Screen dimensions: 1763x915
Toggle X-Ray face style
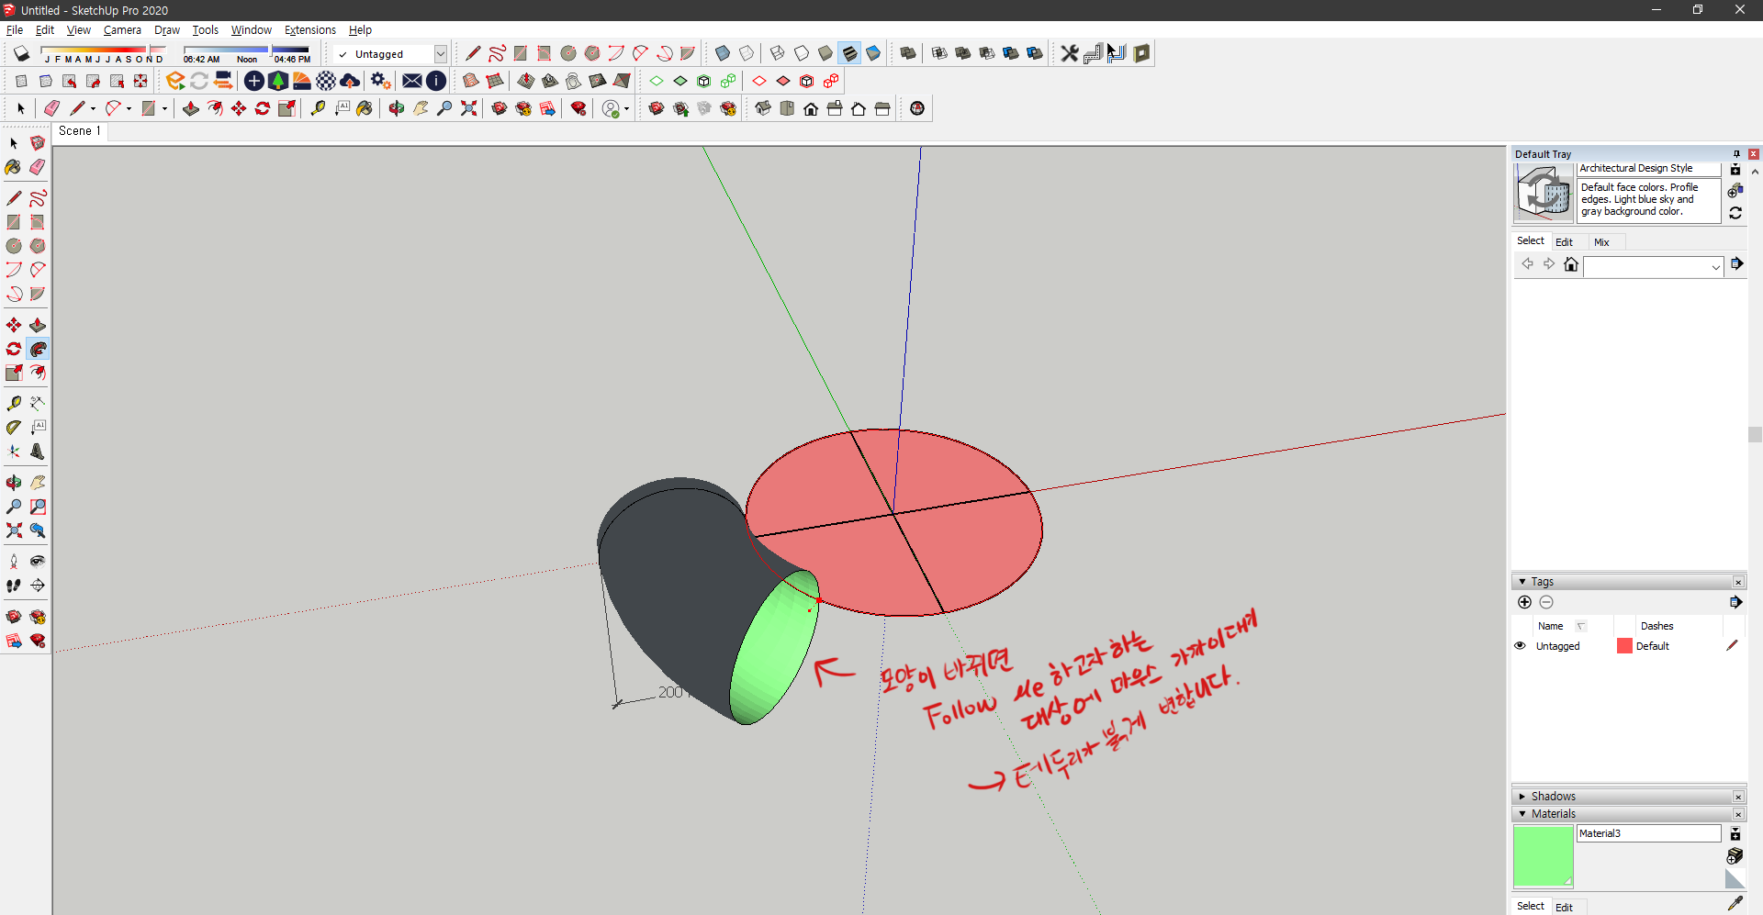pyautogui.click(x=723, y=53)
